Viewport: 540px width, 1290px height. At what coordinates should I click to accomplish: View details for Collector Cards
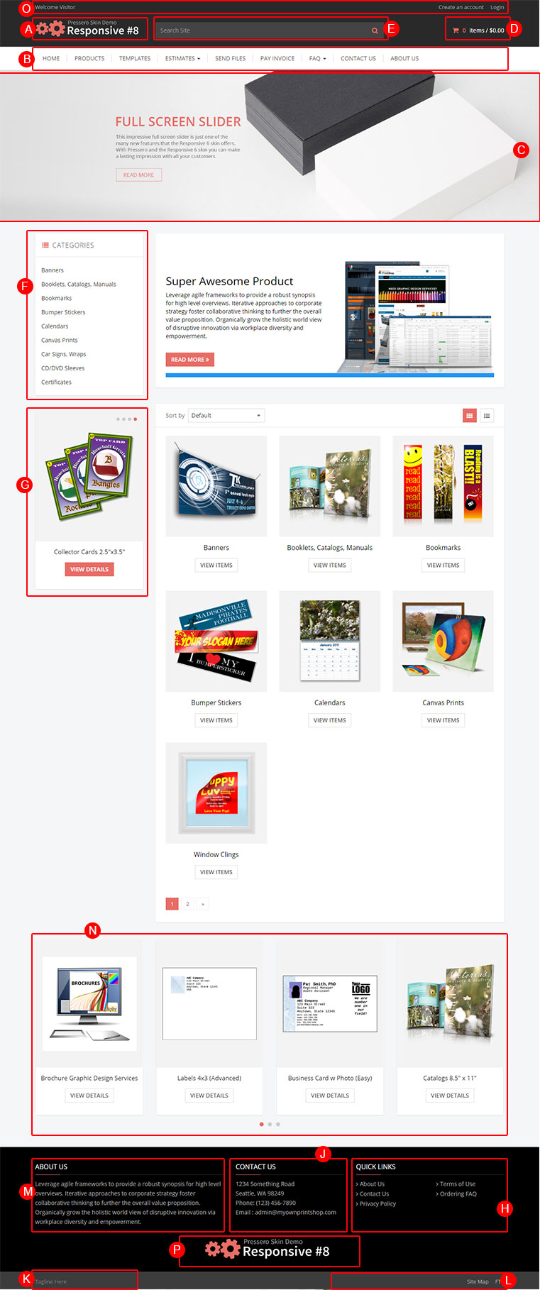click(x=89, y=569)
